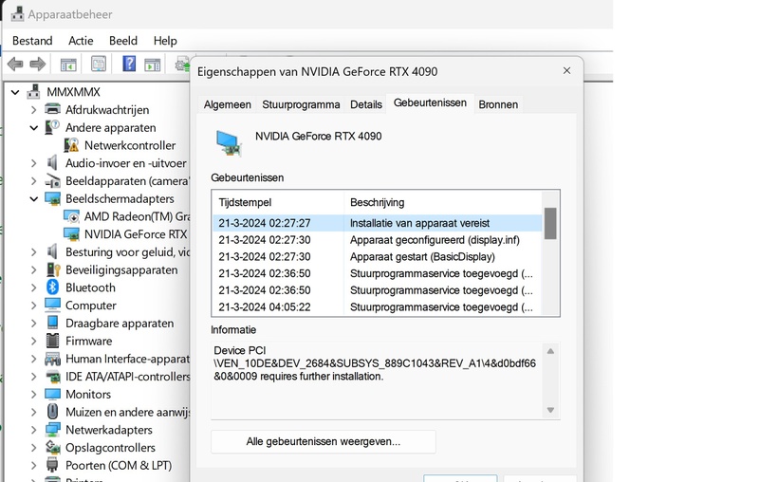Viewport: 759px width, 482px height.
Task: Expand the Netwerkadapters node
Action: click(x=33, y=430)
